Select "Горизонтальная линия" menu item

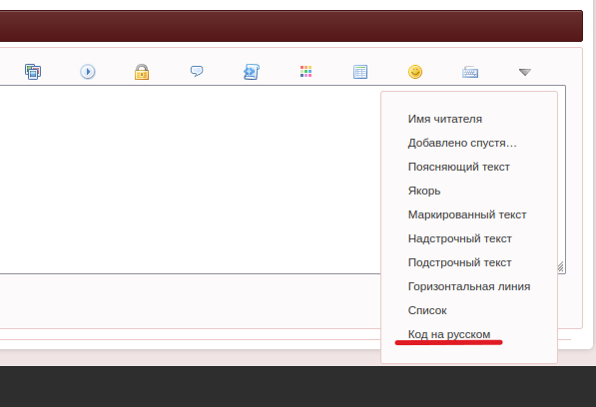click(x=469, y=286)
